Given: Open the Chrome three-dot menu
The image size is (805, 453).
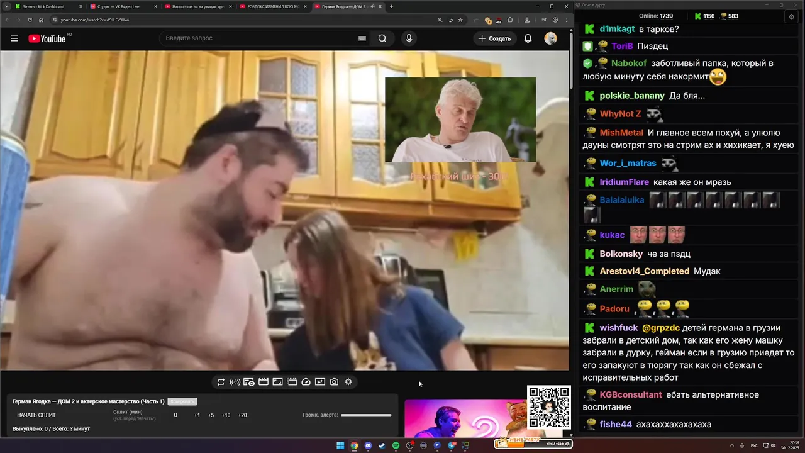Looking at the screenshot, I should coord(565,20).
